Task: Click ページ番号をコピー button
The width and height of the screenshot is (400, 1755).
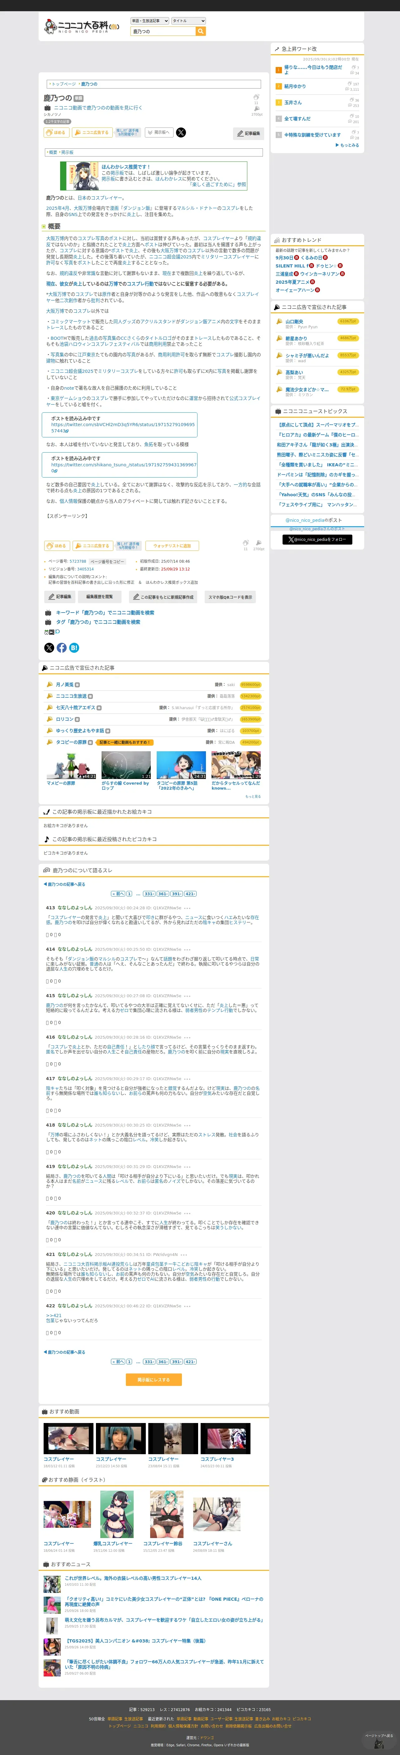Action: tap(108, 561)
